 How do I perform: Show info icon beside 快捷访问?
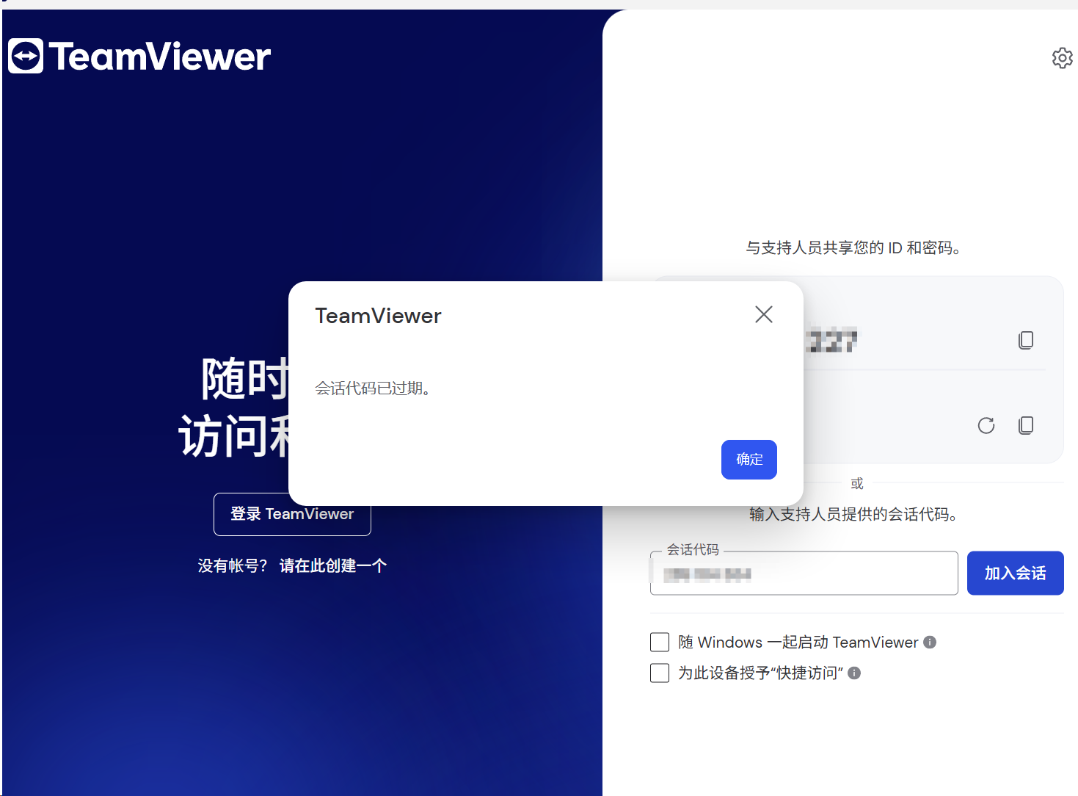pyautogui.click(x=854, y=673)
